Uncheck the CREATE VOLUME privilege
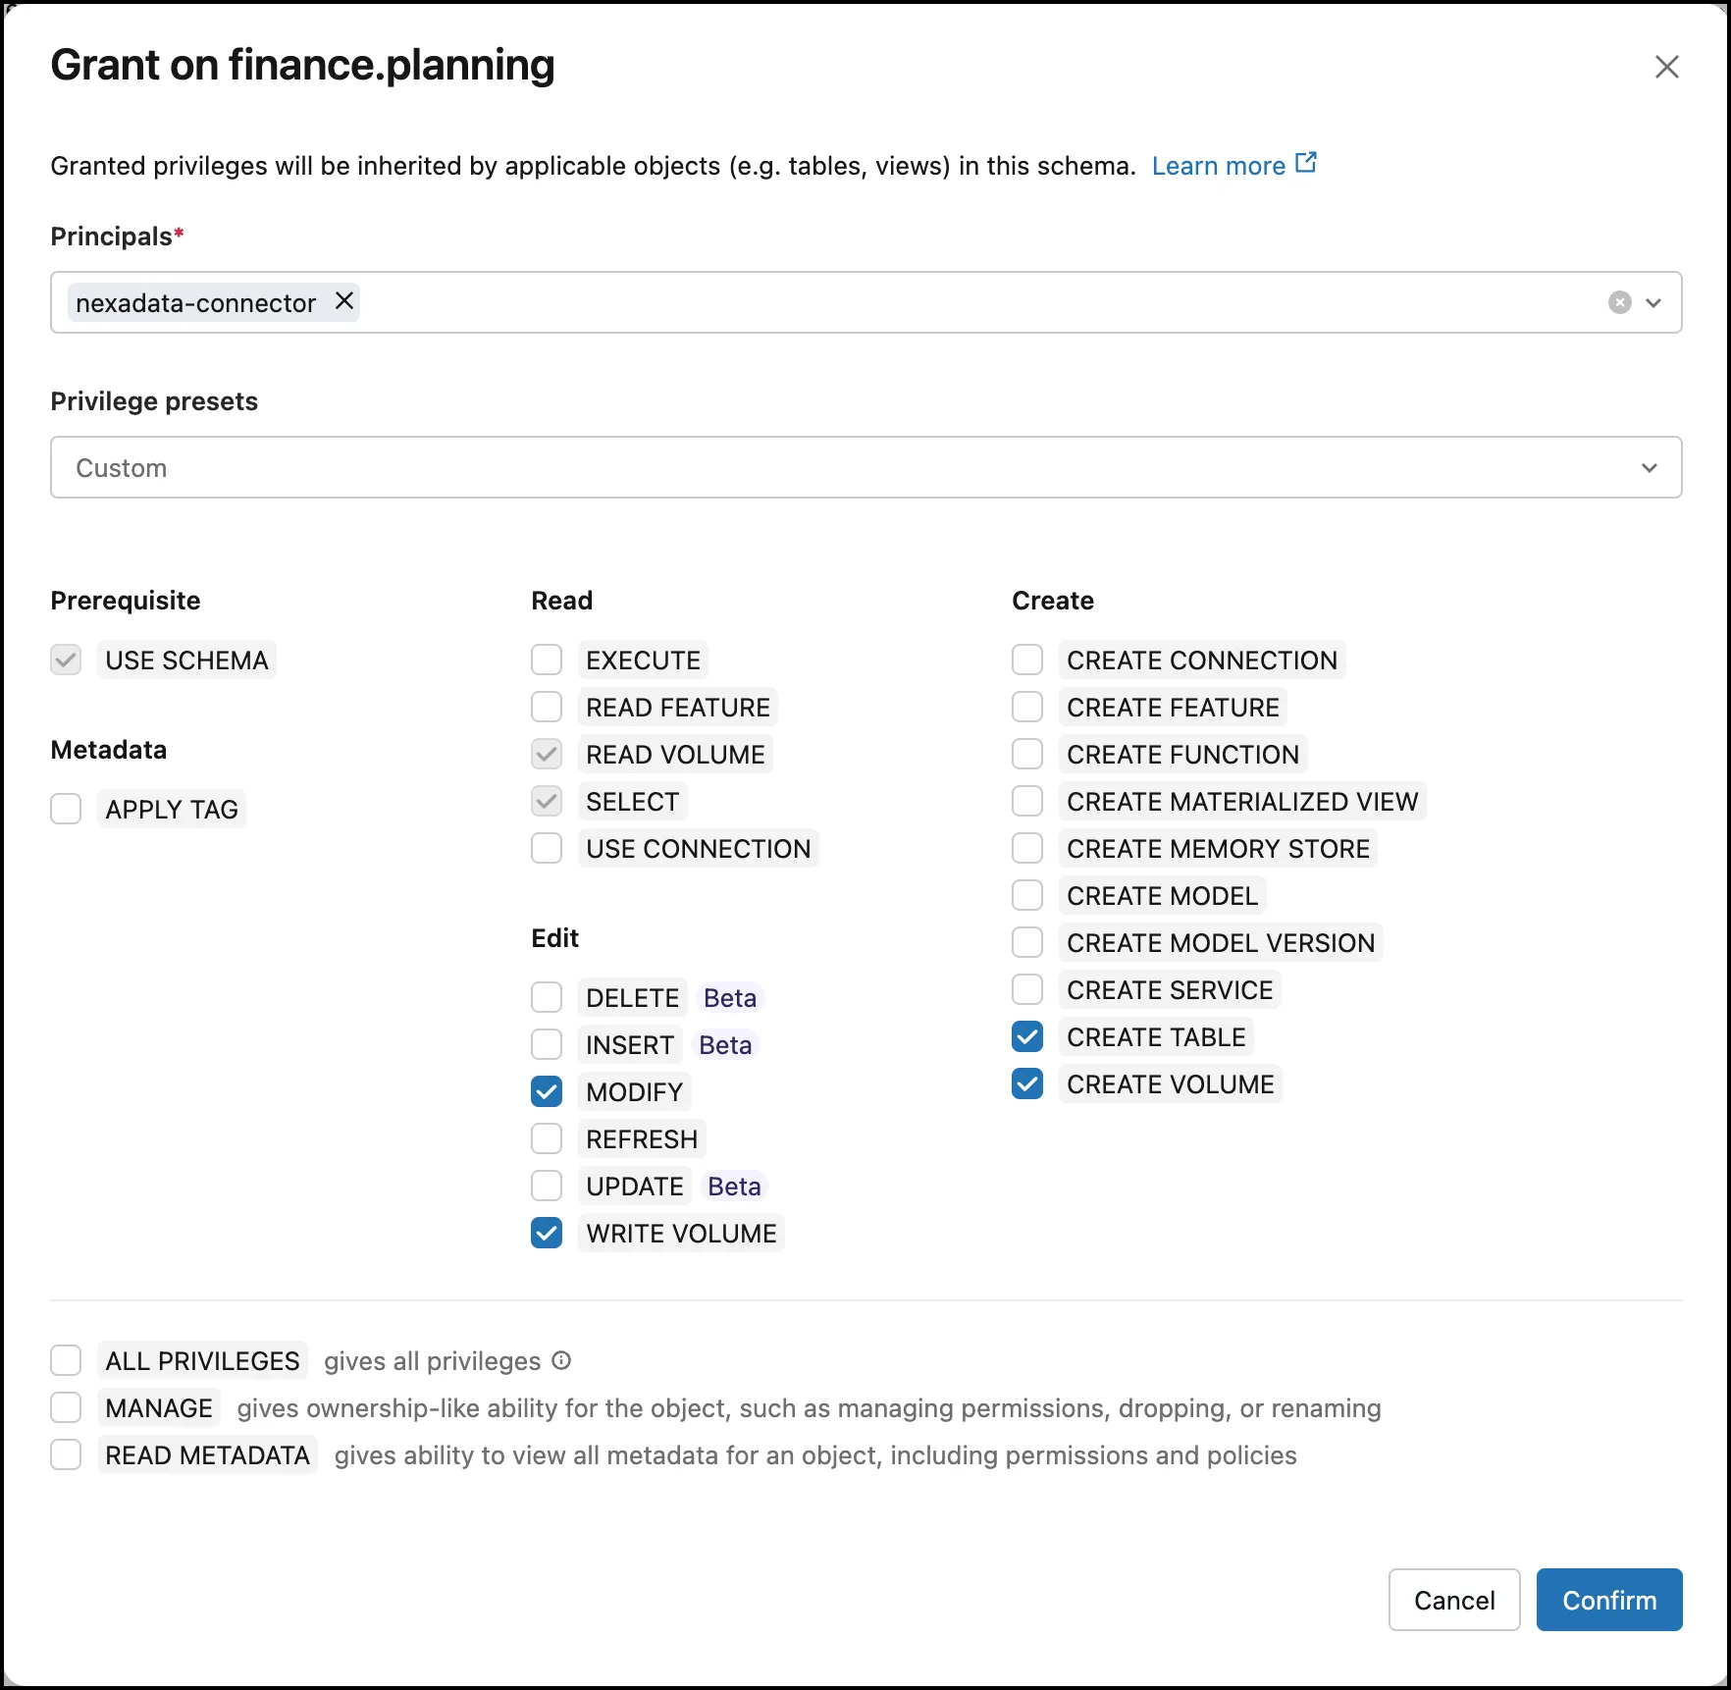 tap(1027, 1083)
